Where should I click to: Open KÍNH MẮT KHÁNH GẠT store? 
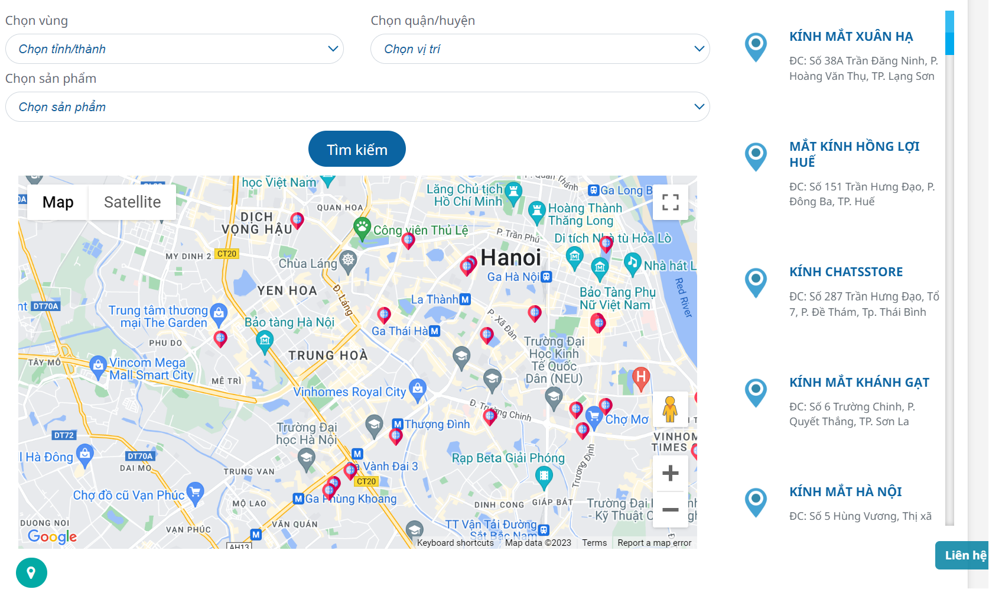coord(859,383)
